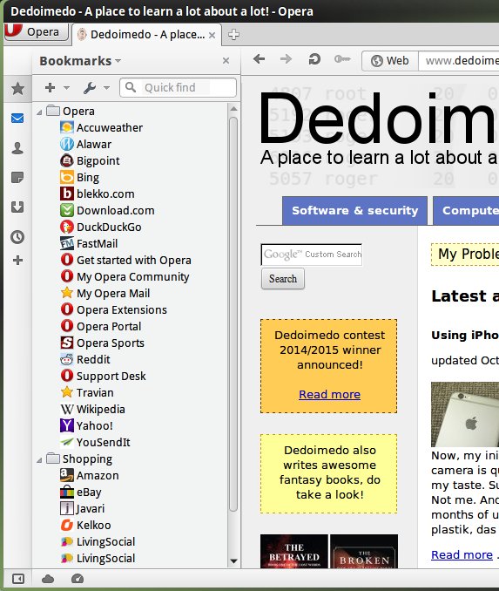This screenshot has height=591, width=499.
Task: Open the Wikipedia bookmark
Action: point(92,410)
